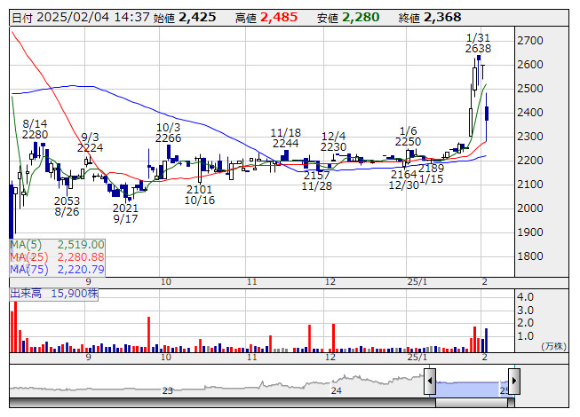Click the 出来高 15,900株 volume label
This screenshot has width=580, height=417.
(54, 294)
